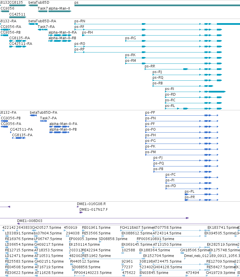The height and width of the screenshot is (277, 240).
Task: Click transcript label ps-RR
Action: [150, 66]
